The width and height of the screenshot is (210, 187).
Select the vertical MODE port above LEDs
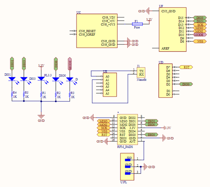pyautogui.click(x=70, y=64)
